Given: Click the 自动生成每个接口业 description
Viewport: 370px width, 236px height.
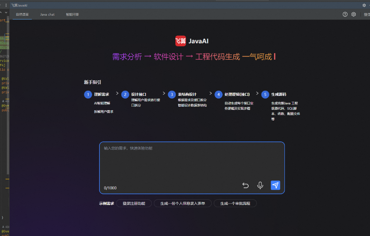Looking at the screenshot, I should click(x=239, y=103).
